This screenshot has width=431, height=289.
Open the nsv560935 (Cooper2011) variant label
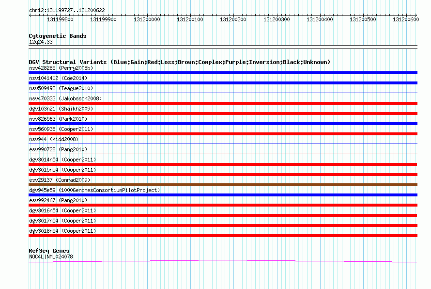[x=61, y=129]
